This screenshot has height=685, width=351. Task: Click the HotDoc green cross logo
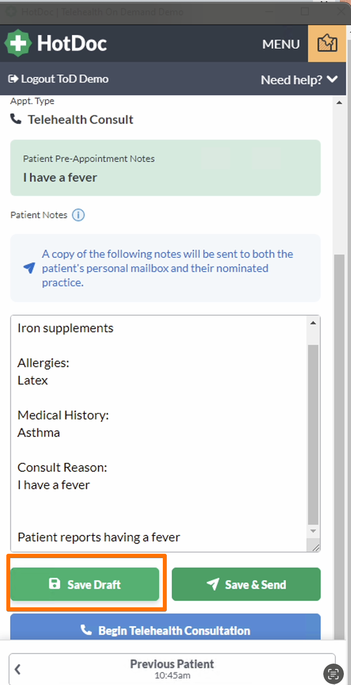point(18,43)
